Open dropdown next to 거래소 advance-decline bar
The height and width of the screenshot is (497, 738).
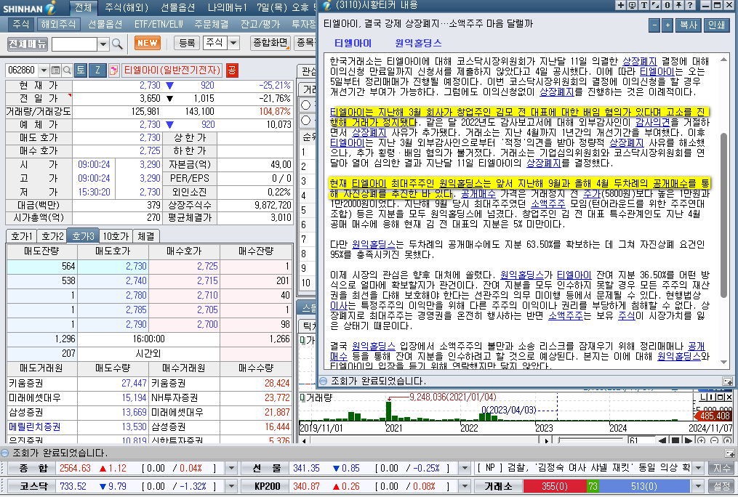pyautogui.click(x=699, y=486)
